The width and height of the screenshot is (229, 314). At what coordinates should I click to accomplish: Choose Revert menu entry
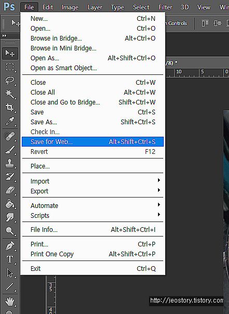pos(93,152)
